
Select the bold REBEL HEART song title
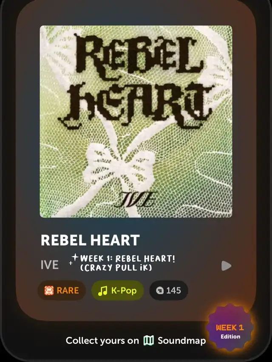[90, 240]
